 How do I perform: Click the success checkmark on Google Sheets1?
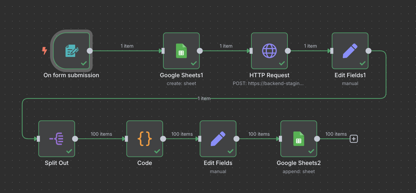pos(194,63)
